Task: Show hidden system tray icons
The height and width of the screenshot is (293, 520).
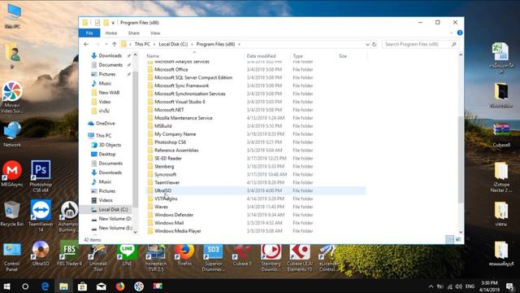Action: point(431,286)
